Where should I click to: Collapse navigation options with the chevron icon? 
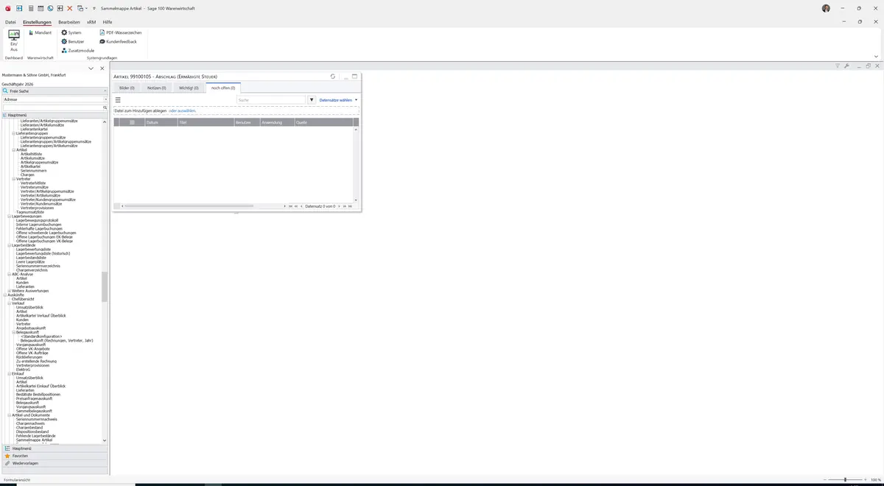point(91,68)
